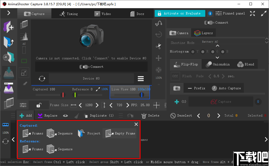The image size is (269, 166).
Task: Click Replace in the frame toolbar
Action: (x=47, y=116)
